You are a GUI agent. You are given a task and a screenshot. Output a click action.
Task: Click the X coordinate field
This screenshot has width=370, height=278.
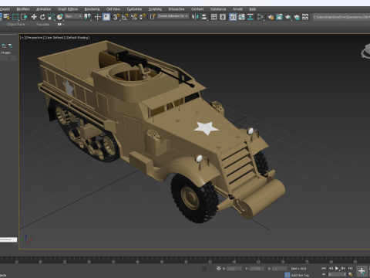click(x=234, y=269)
